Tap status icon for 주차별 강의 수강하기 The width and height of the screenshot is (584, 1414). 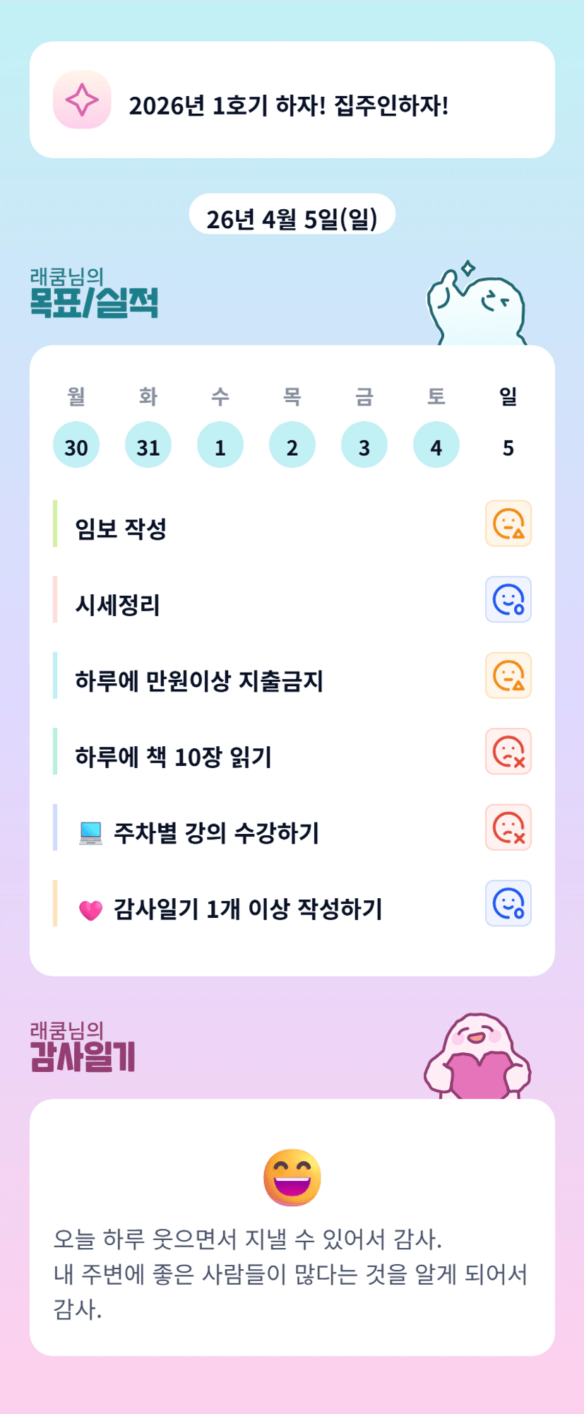click(508, 827)
